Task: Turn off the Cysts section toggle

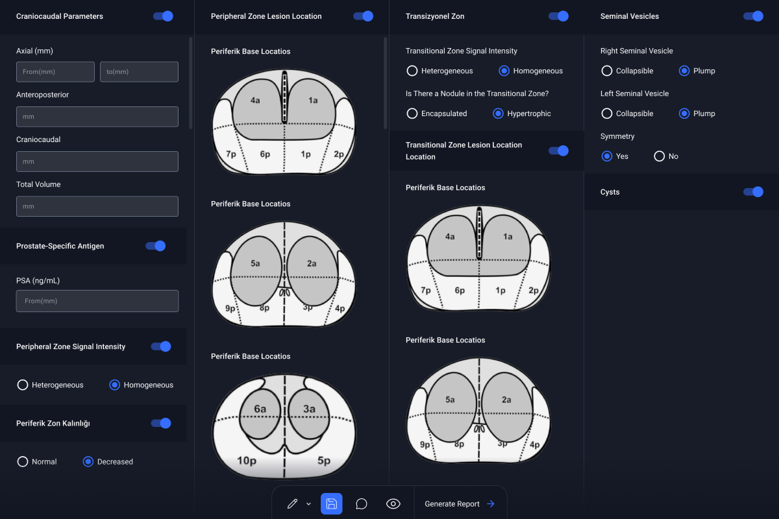Action: coord(753,192)
